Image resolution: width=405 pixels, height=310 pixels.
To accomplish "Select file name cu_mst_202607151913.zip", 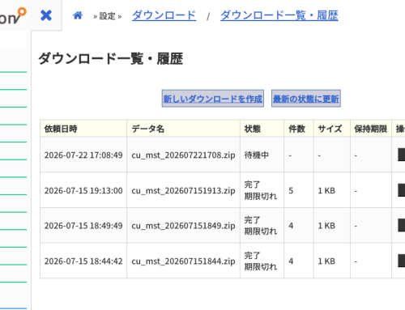I will (183, 191).
